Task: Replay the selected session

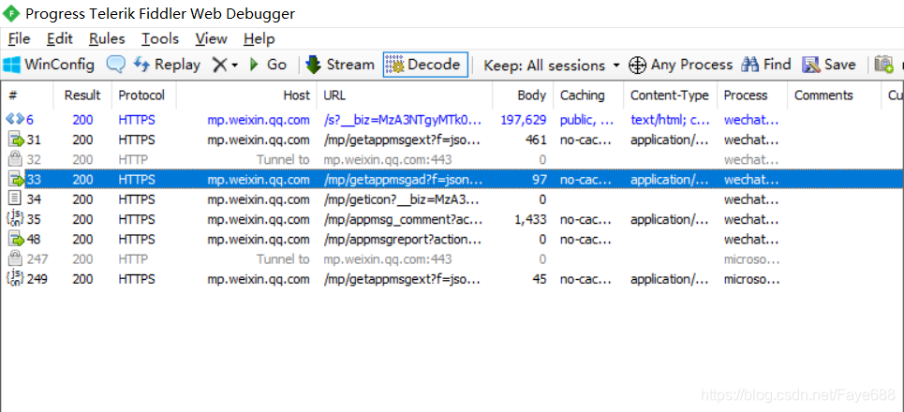Action: point(167,65)
